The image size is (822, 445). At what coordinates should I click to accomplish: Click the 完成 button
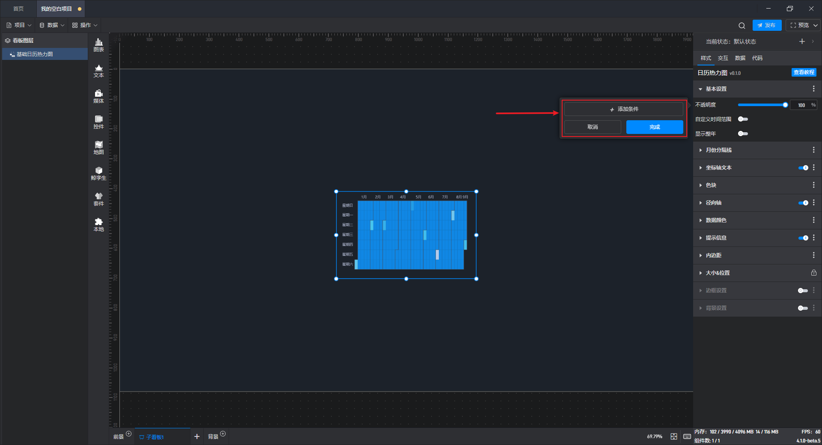point(655,127)
